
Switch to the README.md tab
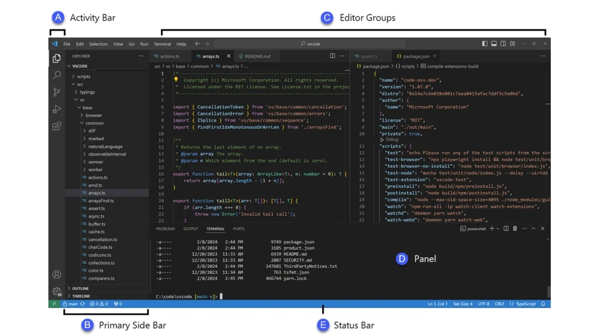tap(257, 56)
